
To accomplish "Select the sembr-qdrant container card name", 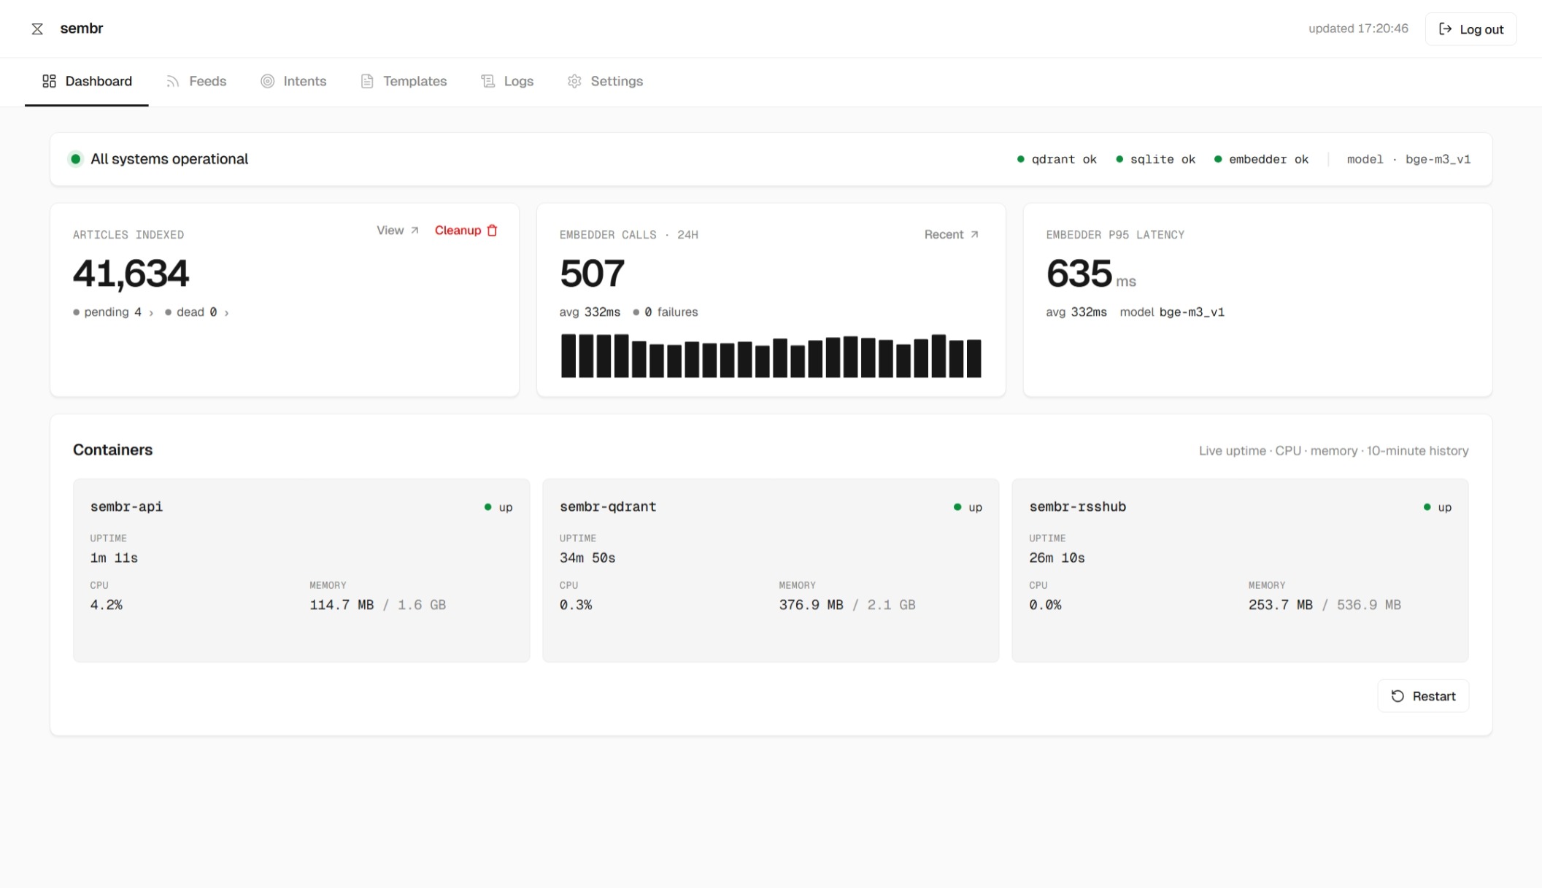I will coord(608,506).
